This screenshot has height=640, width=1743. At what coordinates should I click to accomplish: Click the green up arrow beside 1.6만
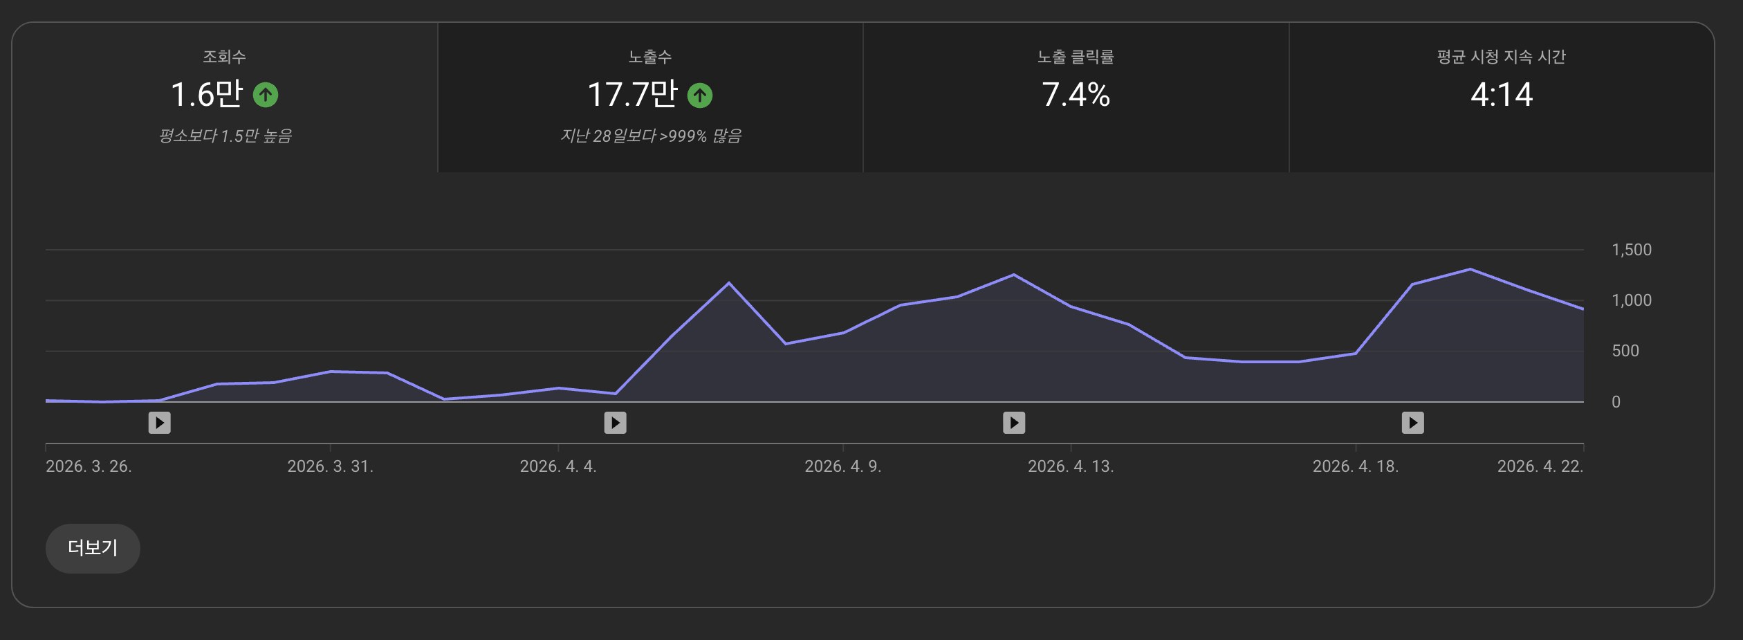(x=266, y=95)
